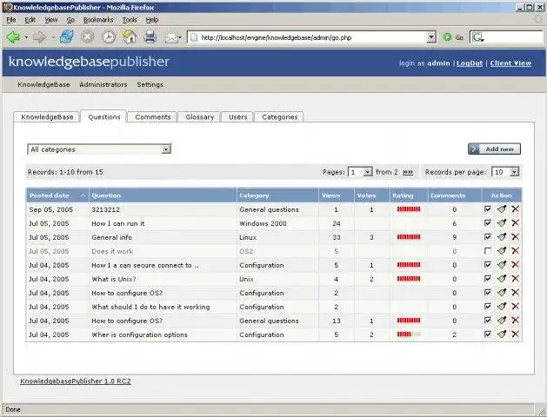547x417 pixels.
Task: Toggle checkbox for 'What should I do to have it working'
Action: pyautogui.click(x=488, y=307)
